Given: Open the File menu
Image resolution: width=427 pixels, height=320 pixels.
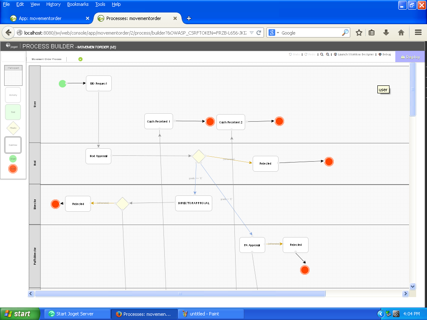Looking at the screenshot, I should pos(6,4).
